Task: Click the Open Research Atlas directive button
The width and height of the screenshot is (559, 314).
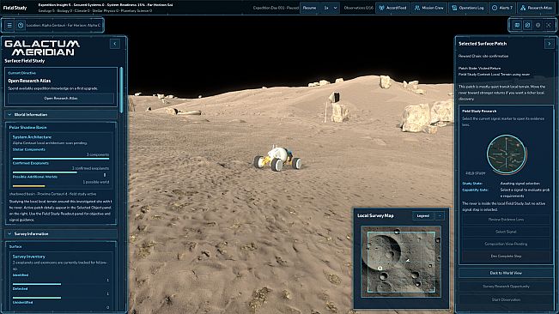Action: click(61, 99)
